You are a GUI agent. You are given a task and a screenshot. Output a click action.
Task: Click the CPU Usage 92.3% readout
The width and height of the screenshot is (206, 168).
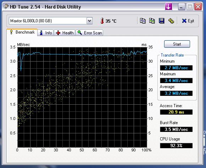pos(176,146)
